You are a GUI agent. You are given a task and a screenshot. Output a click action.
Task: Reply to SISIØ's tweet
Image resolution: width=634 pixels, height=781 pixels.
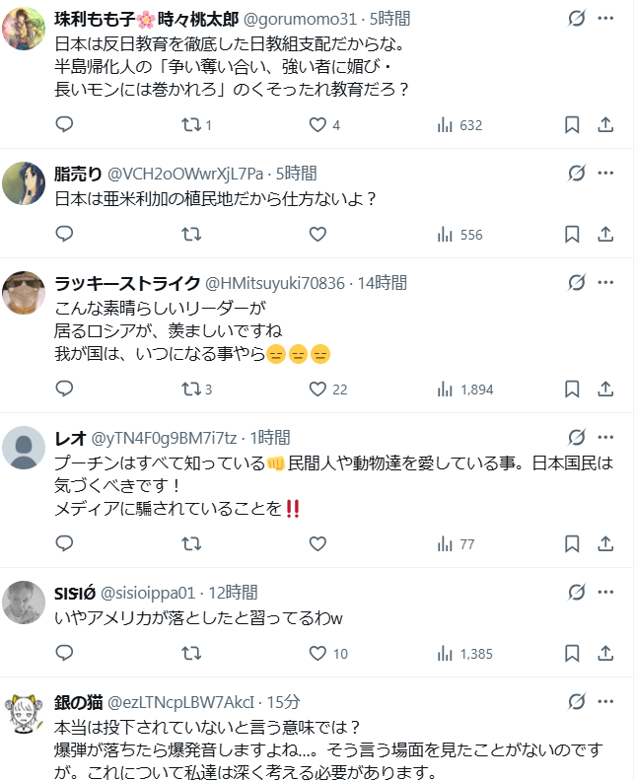click(64, 653)
